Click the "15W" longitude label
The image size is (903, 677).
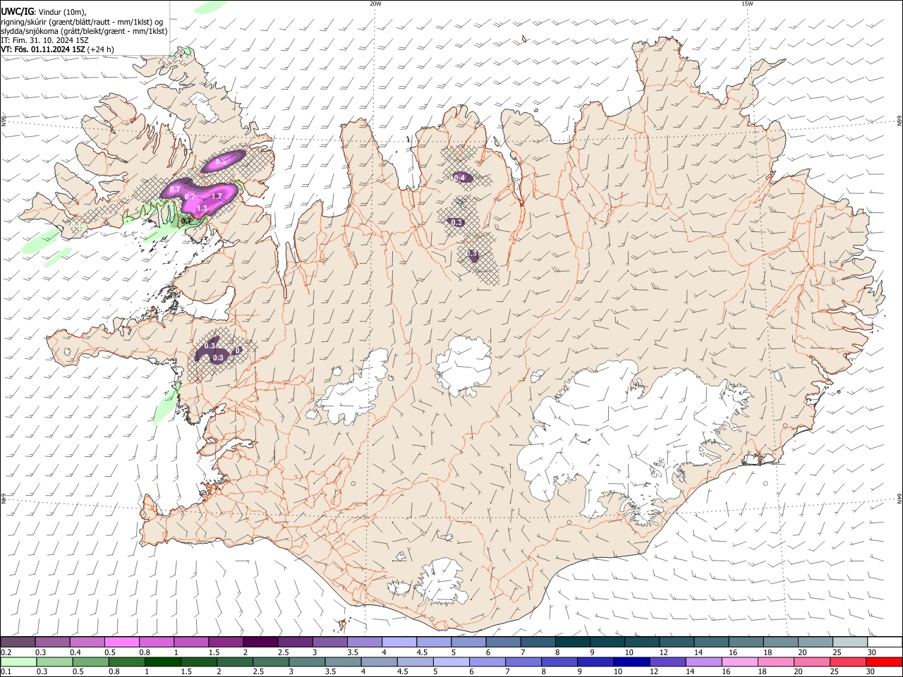(x=747, y=3)
